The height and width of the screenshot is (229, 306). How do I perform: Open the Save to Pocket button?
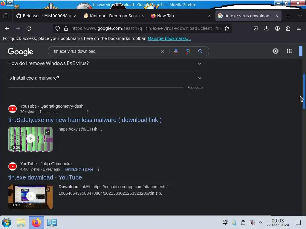tap(256, 28)
